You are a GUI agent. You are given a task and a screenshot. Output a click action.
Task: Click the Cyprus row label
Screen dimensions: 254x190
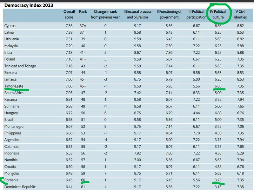(x=10, y=26)
